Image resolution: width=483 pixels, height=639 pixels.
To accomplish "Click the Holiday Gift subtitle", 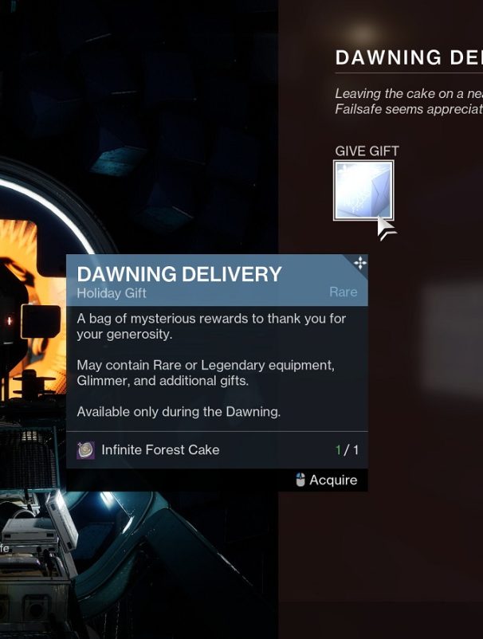I will point(112,293).
